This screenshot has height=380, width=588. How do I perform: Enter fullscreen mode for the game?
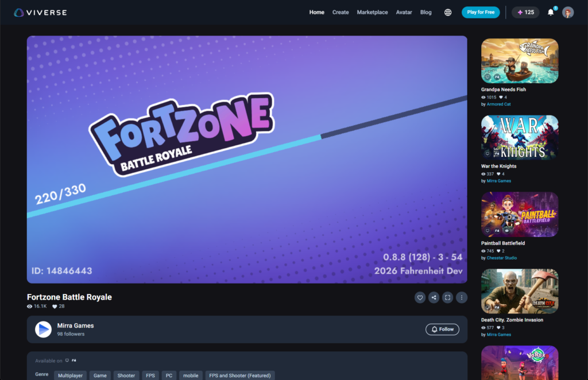(x=448, y=297)
